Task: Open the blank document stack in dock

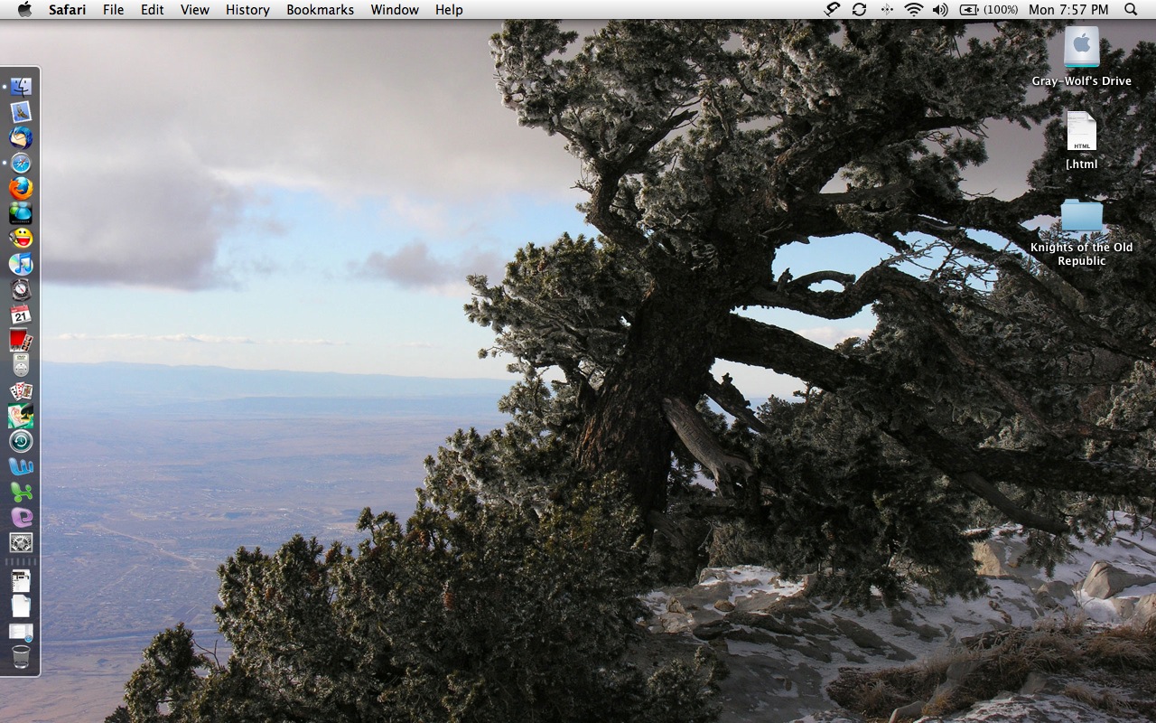Action: tap(21, 606)
